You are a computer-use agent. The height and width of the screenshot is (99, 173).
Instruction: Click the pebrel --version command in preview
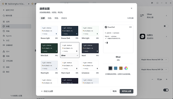point(113,33)
